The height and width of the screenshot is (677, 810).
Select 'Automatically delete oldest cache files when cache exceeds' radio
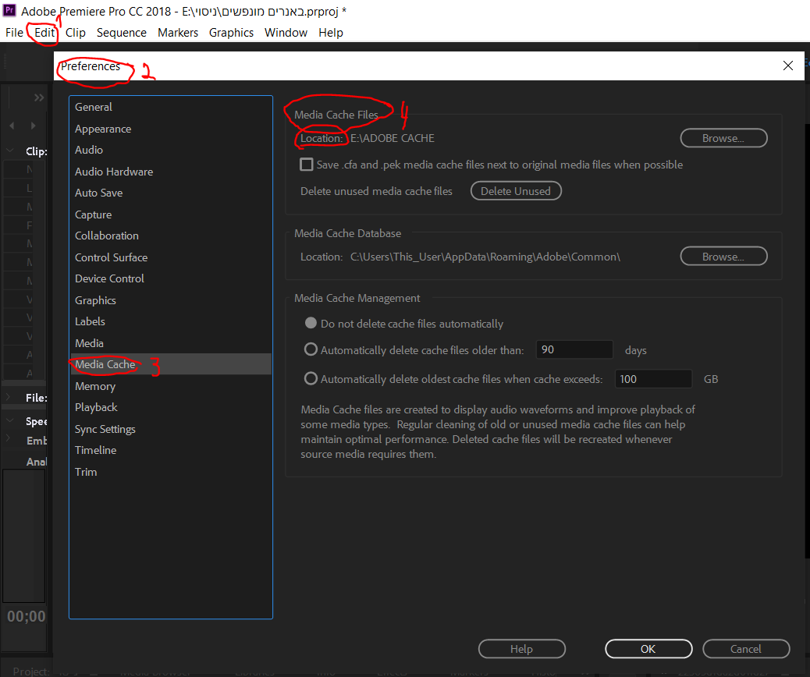(x=311, y=378)
